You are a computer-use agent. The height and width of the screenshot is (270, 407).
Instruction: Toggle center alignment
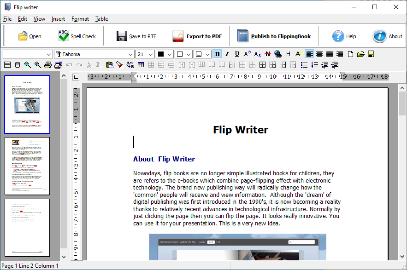(x=319, y=54)
